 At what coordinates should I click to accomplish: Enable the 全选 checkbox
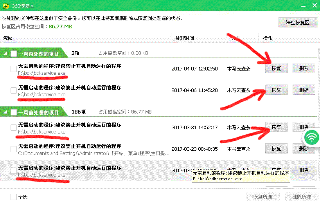14,197
